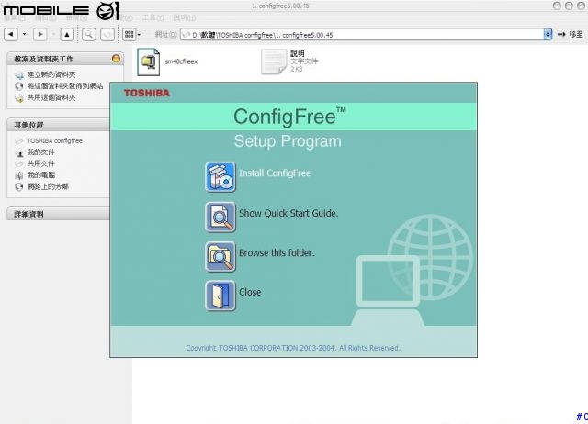
Task: Go up one folder level
Action: pyautogui.click(x=67, y=35)
